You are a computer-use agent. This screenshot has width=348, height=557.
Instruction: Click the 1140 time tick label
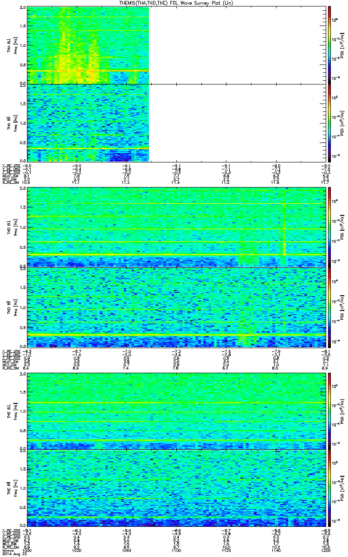click(x=276, y=551)
